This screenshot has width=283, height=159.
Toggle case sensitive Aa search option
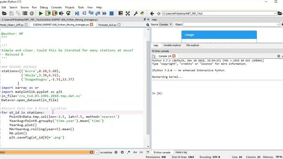coord(135,152)
